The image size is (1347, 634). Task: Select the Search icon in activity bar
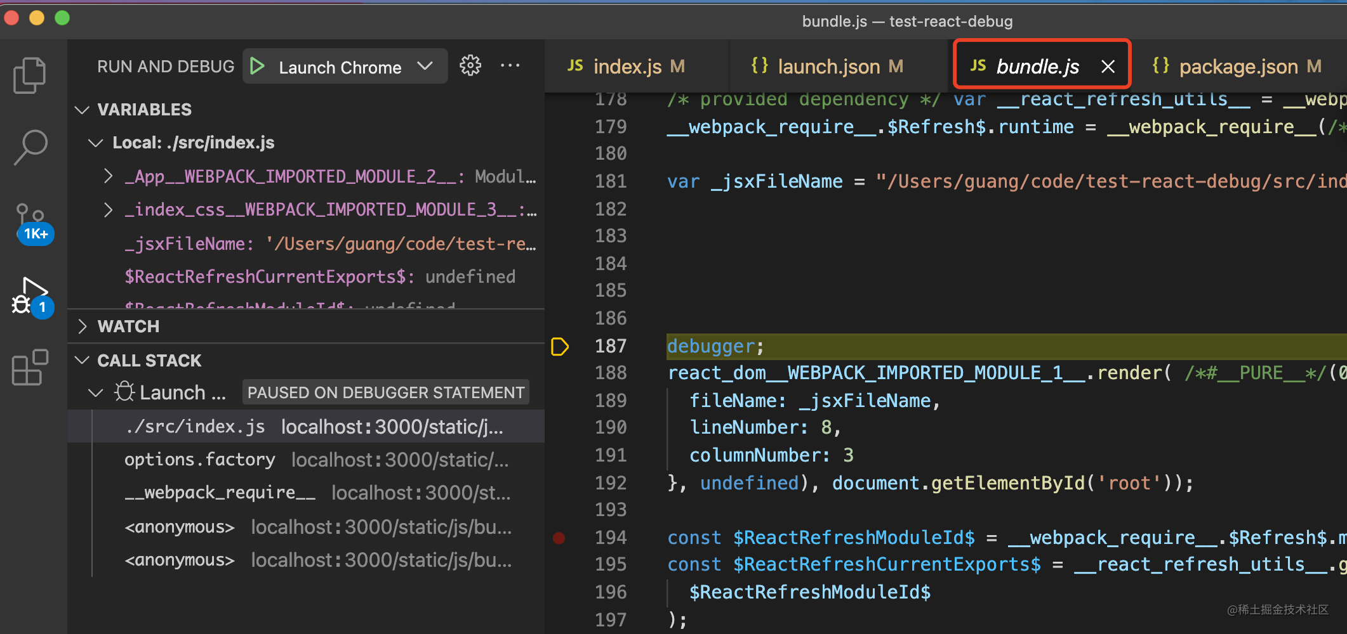coord(29,147)
